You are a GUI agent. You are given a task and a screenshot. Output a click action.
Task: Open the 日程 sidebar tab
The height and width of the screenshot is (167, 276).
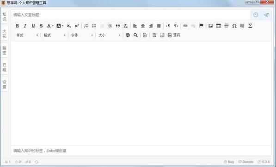(x=5, y=67)
